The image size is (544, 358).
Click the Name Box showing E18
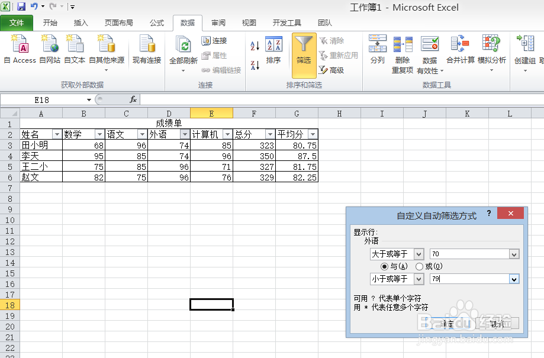point(43,100)
